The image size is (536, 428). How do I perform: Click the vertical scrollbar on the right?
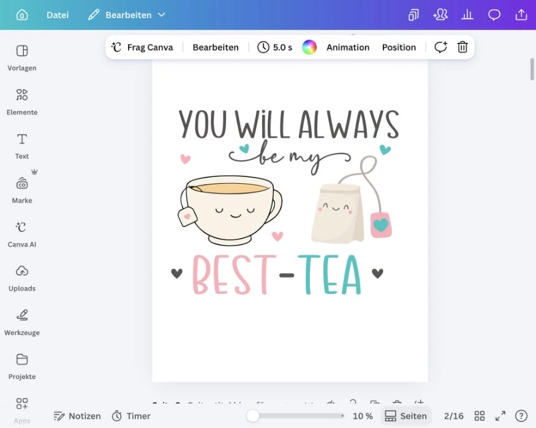(x=532, y=69)
